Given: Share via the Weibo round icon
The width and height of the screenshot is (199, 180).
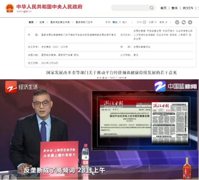Looking at the screenshot, I should 177,22.
